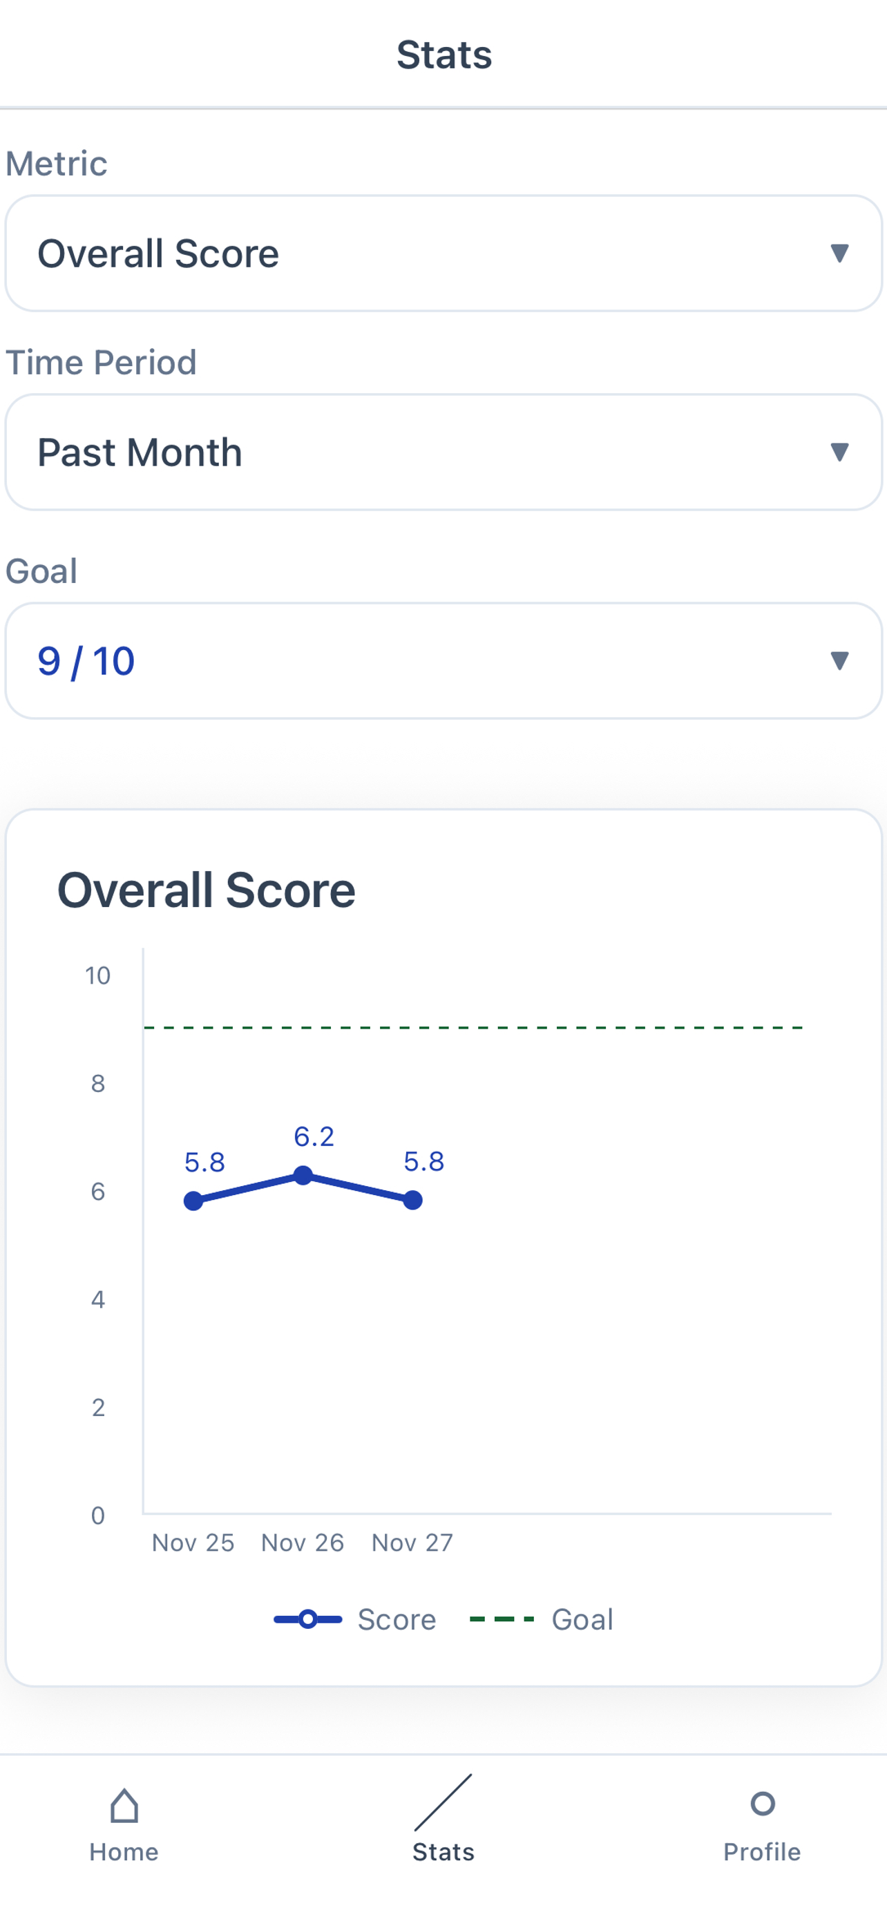This screenshot has width=887, height=1919.
Task: Click the Metric dropdown arrow
Action: pos(839,254)
